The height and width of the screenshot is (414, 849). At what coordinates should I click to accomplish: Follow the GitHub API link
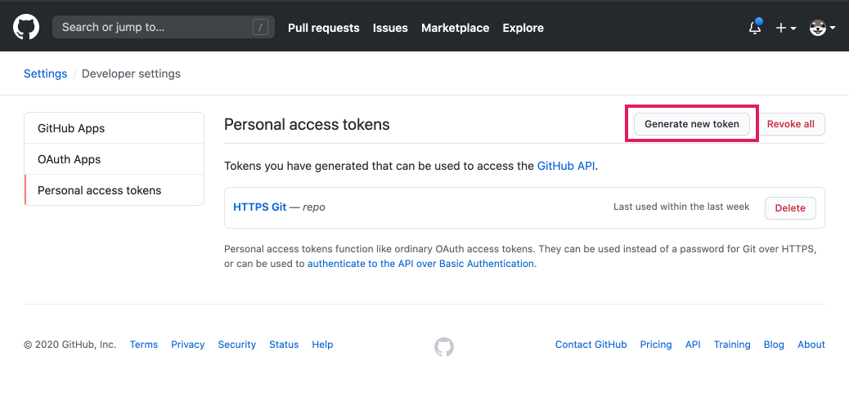point(566,166)
